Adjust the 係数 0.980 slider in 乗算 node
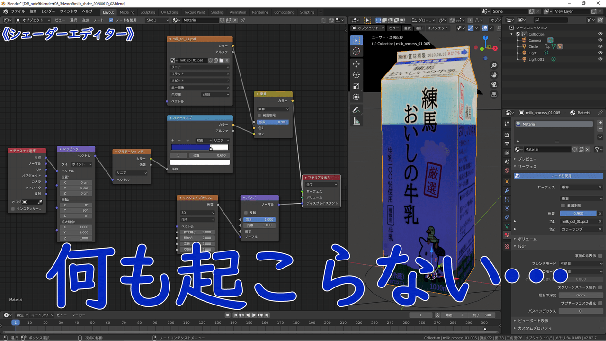The image size is (606, 341). (x=273, y=122)
